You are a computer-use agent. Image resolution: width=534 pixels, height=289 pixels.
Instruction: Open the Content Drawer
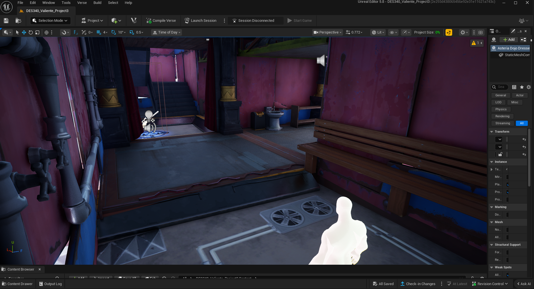17,284
